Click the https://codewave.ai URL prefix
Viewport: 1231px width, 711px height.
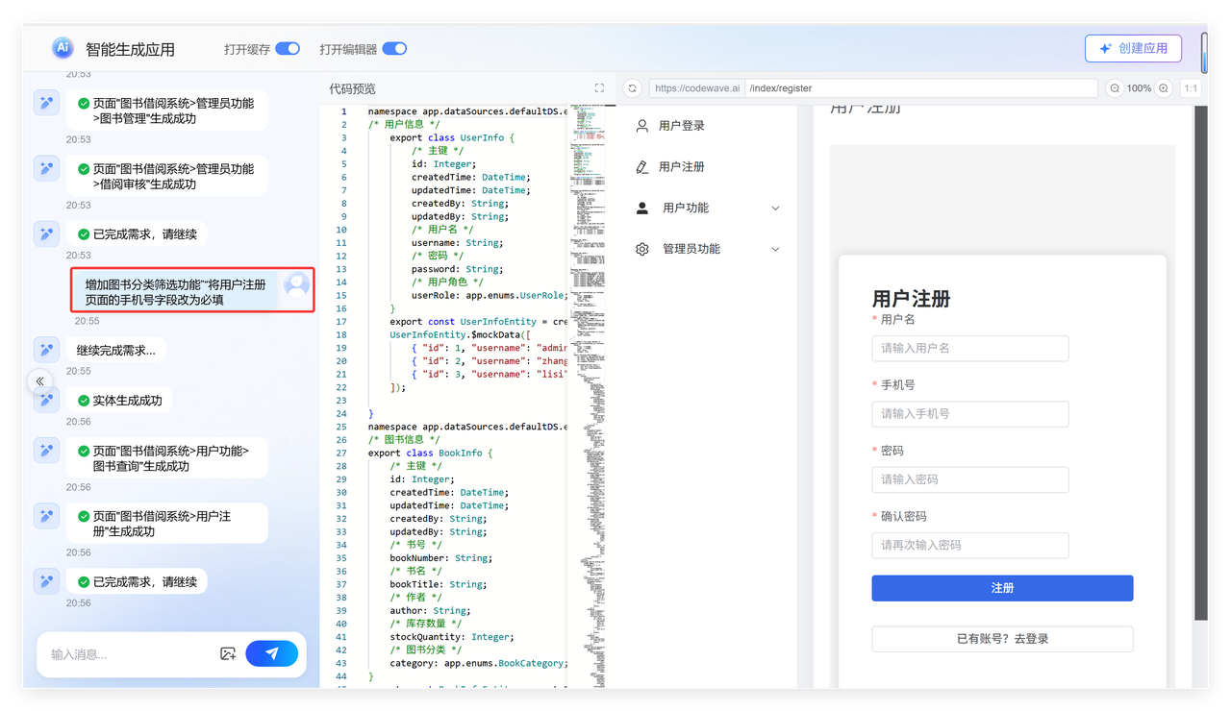(x=697, y=88)
